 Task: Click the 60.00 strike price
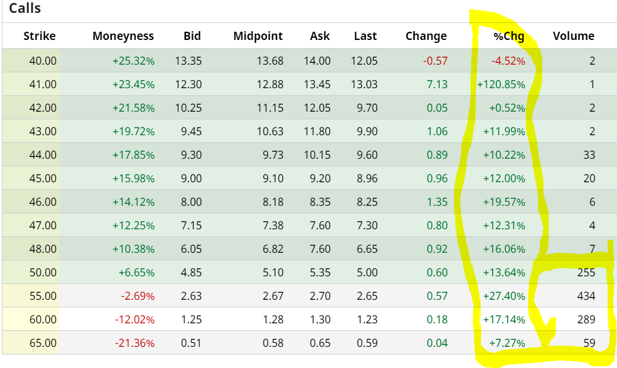(42, 319)
